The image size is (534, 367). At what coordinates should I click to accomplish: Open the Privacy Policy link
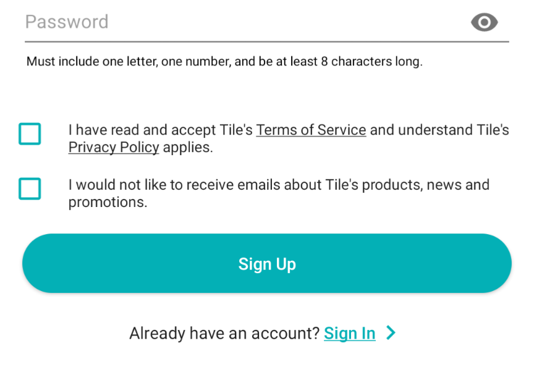(x=114, y=148)
